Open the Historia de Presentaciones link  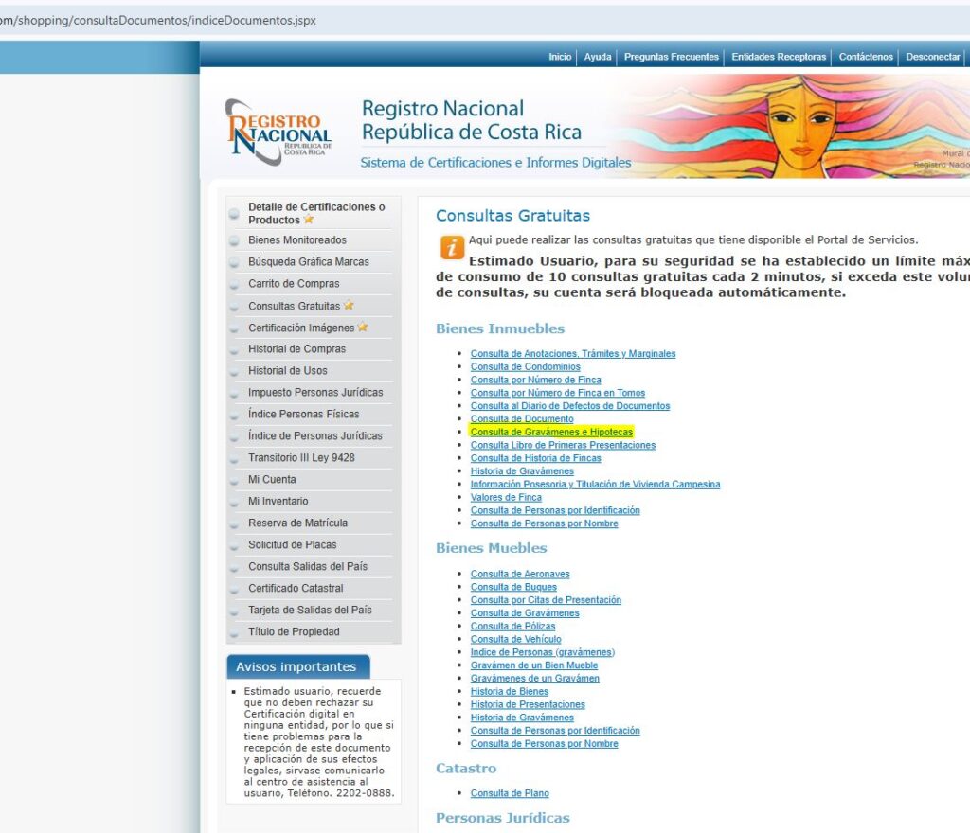(528, 704)
